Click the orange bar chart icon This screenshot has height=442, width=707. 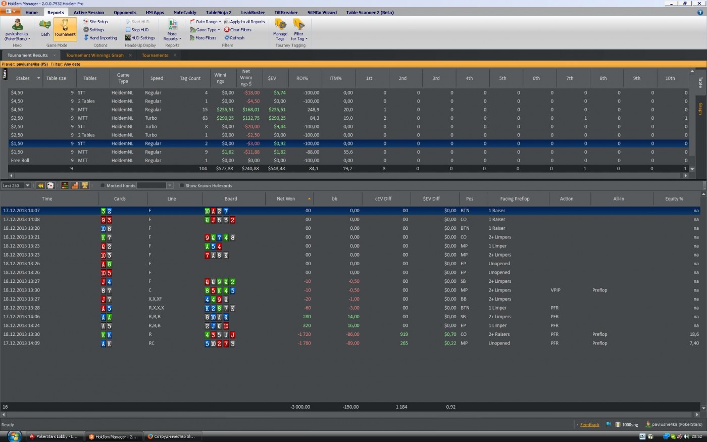pos(75,186)
